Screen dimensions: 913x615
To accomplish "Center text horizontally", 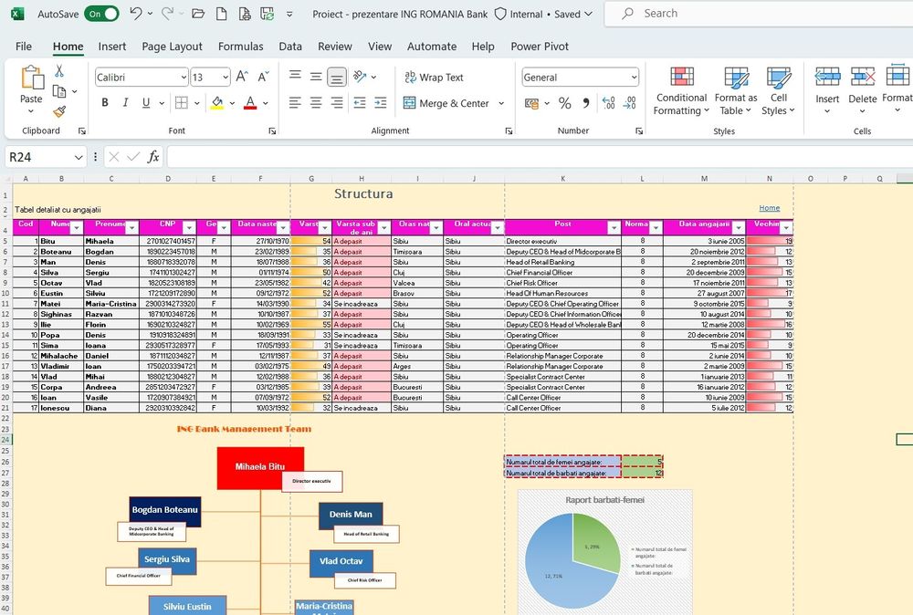I will pyautogui.click(x=316, y=103).
